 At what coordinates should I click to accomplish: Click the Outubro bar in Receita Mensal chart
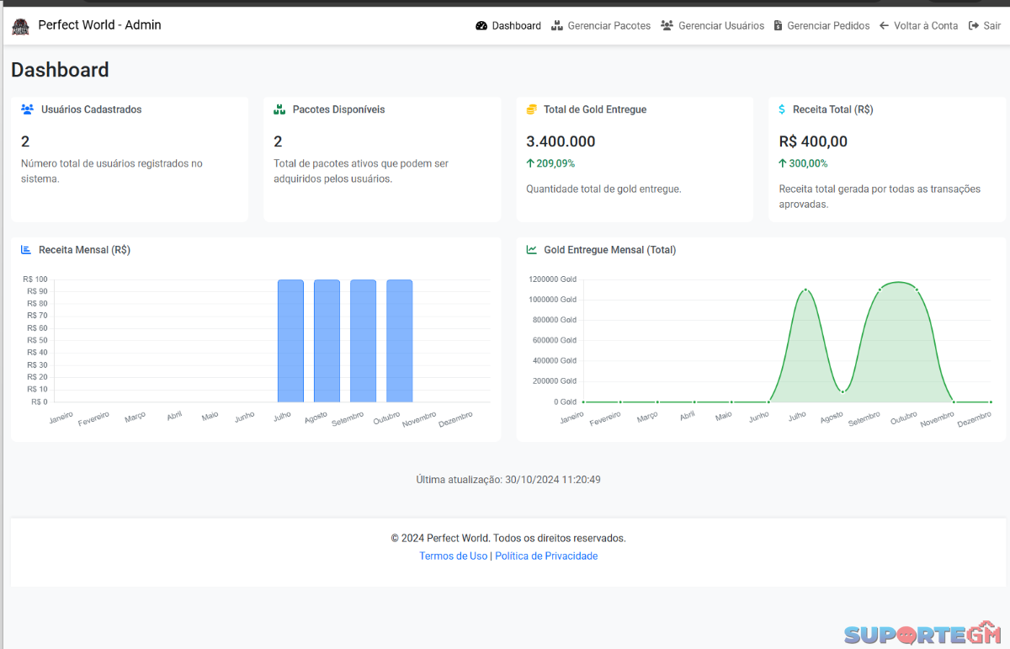tap(400, 341)
